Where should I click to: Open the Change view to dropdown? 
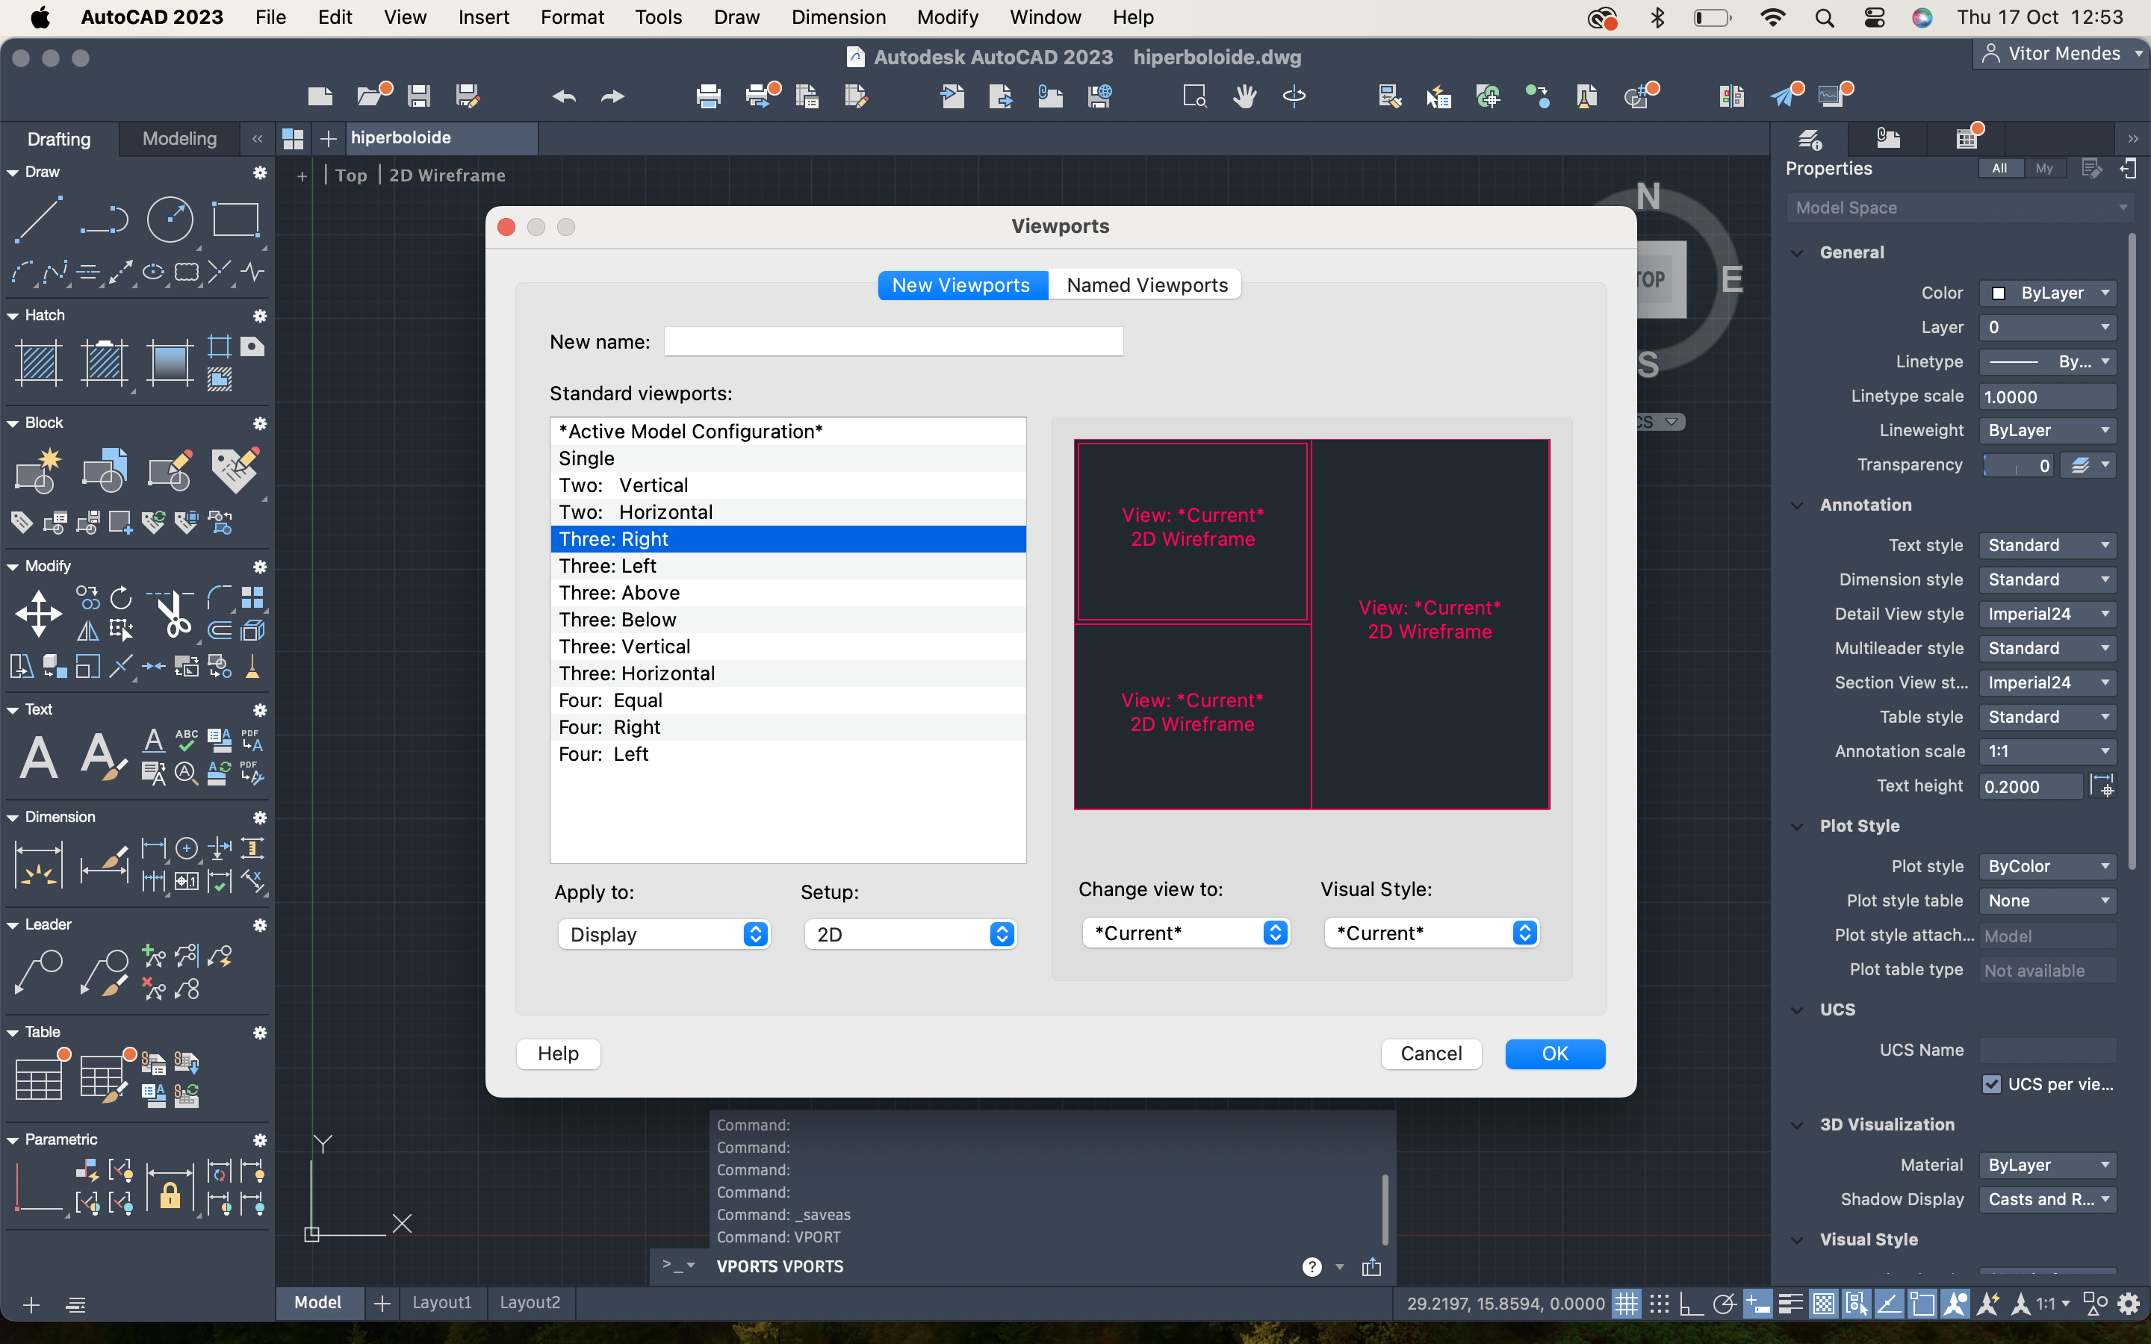click(x=1186, y=933)
